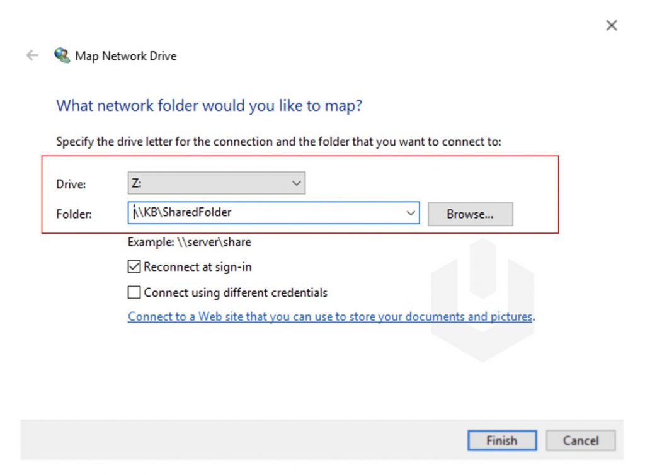Expand the Folder history dropdown arrow
Image resolution: width=645 pixels, height=475 pixels.
click(x=410, y=213)
